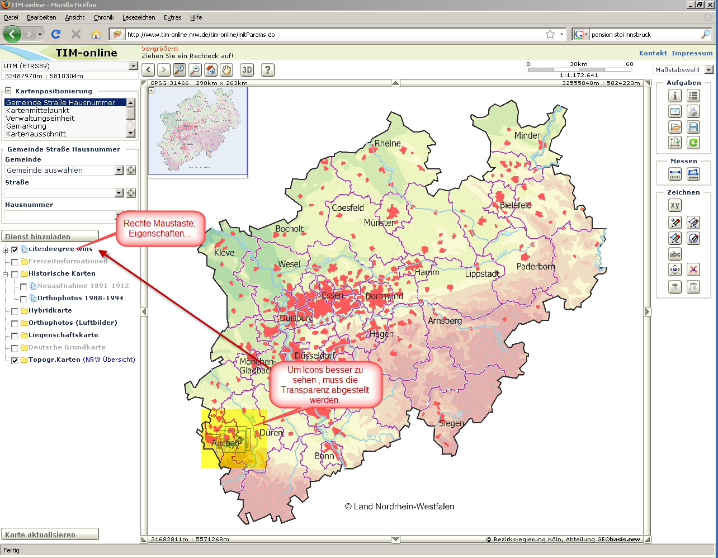
Task: Open the Lesezeichen menu
Action: tap(138, 17)
